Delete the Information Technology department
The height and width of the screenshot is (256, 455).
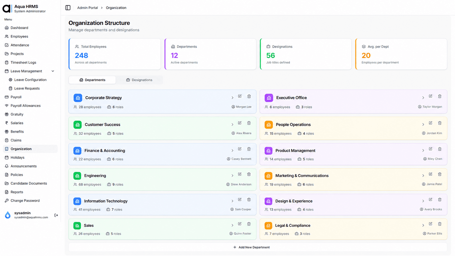pos(249,199)
